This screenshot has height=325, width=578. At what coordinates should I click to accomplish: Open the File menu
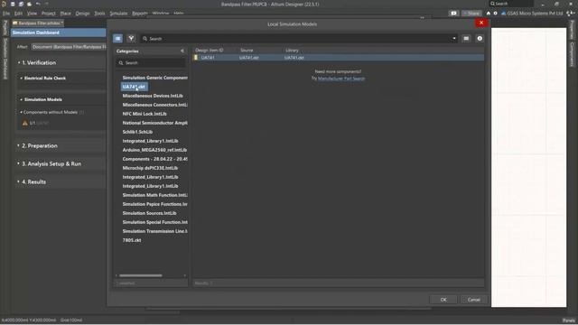click(6, 14)
